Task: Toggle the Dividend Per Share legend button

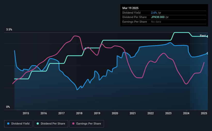Action: tap(51, 124)
